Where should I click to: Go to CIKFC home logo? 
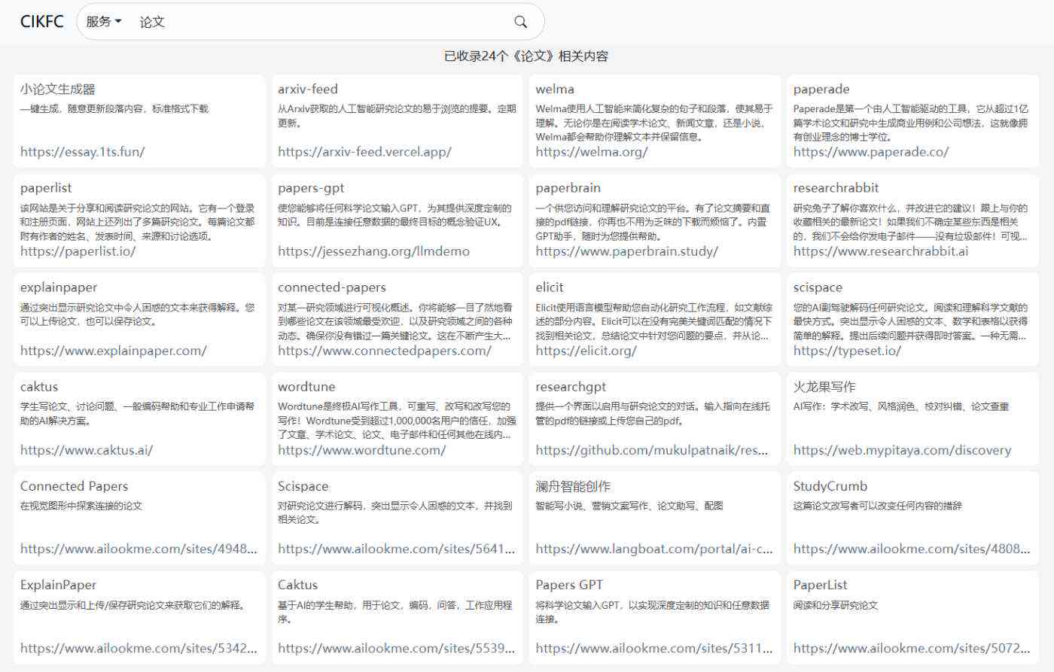point(42,22)
